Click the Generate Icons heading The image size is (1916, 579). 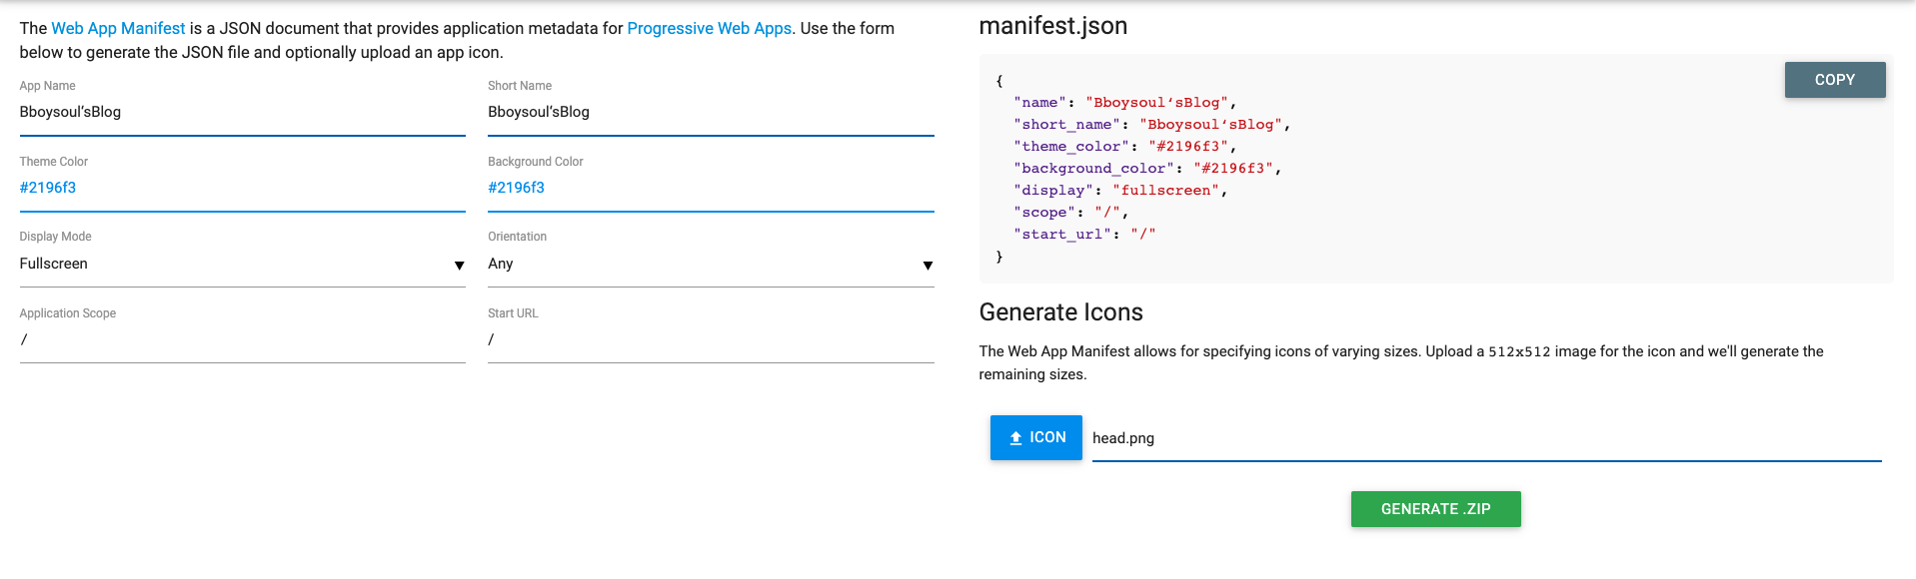pos(1060,312)
